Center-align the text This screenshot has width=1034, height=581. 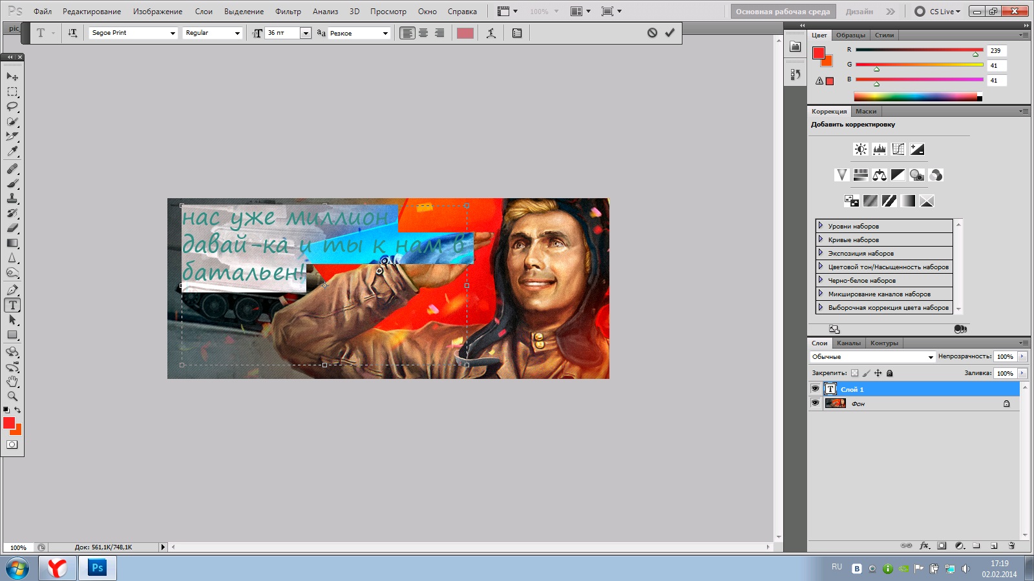(x=423, y=33)
